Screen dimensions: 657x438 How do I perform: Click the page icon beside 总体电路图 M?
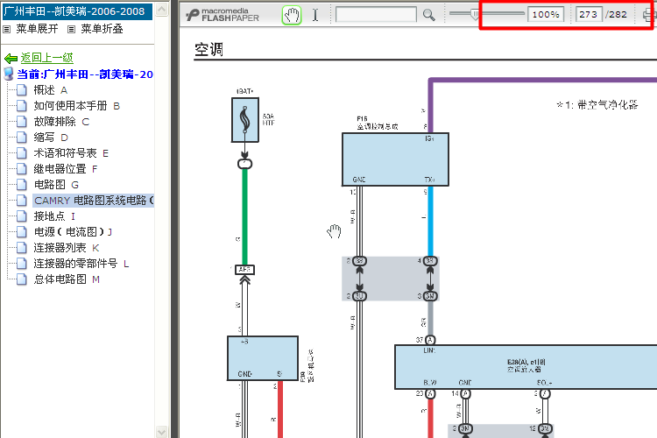(x=22, y=279)
